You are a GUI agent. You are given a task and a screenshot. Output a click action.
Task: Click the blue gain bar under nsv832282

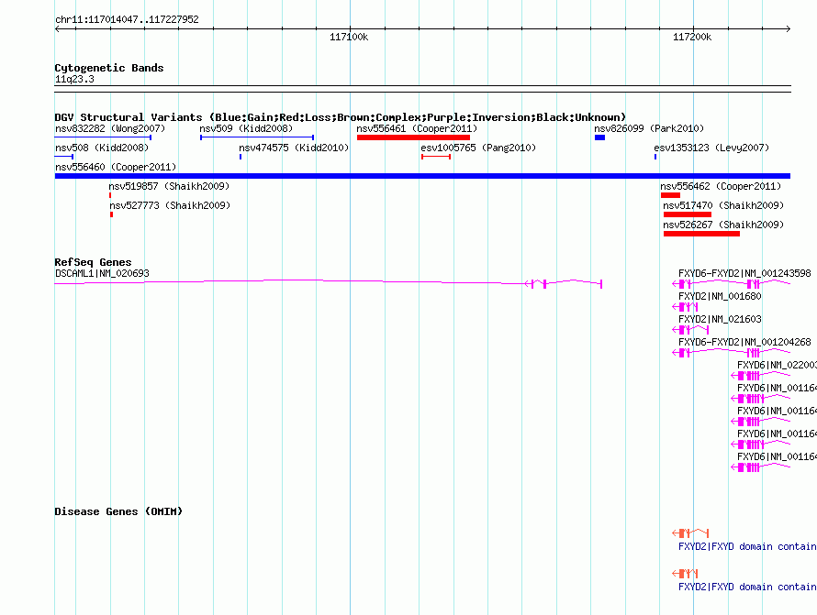pyautogui.click(x=103, y=137)
